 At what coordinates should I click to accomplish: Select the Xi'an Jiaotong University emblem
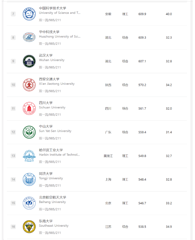pyautogui.click(x=29, y=85)
